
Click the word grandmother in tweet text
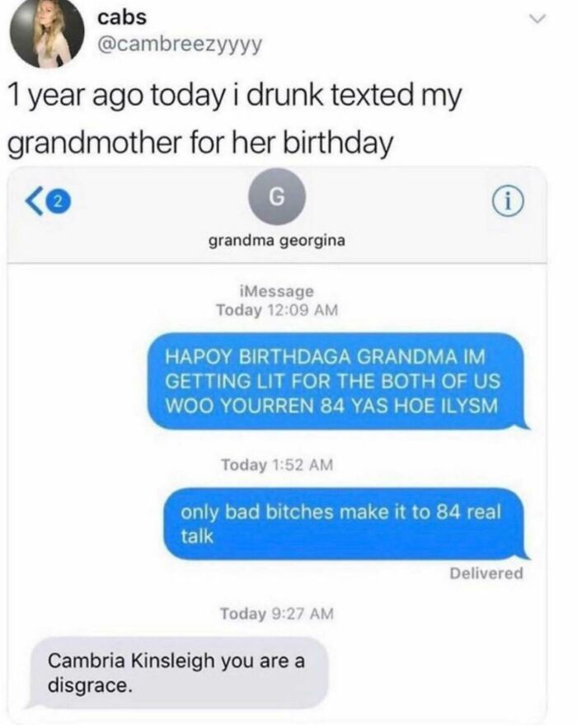point(95,143)
